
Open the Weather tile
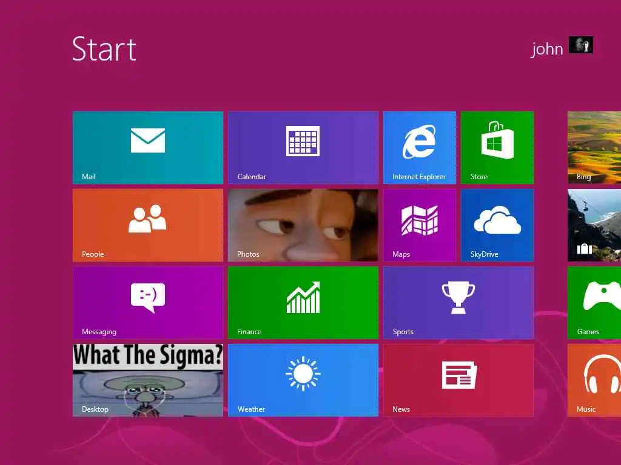[x=303, y=380]
